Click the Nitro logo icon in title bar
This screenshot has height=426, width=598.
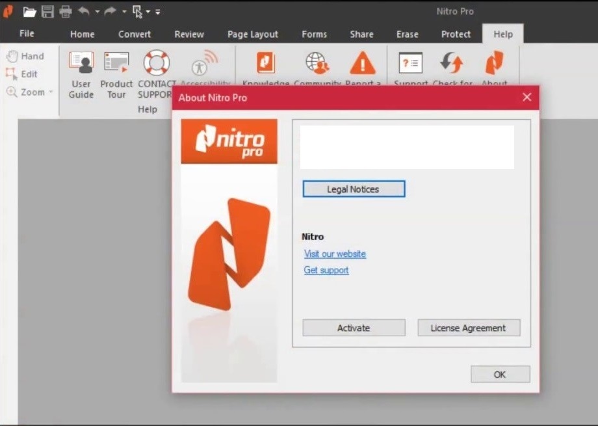8,12
